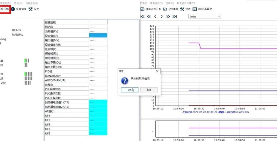Screen dimensions: 277x141
Task: Fast forward with double right arrow
Action: pos(168,16)
